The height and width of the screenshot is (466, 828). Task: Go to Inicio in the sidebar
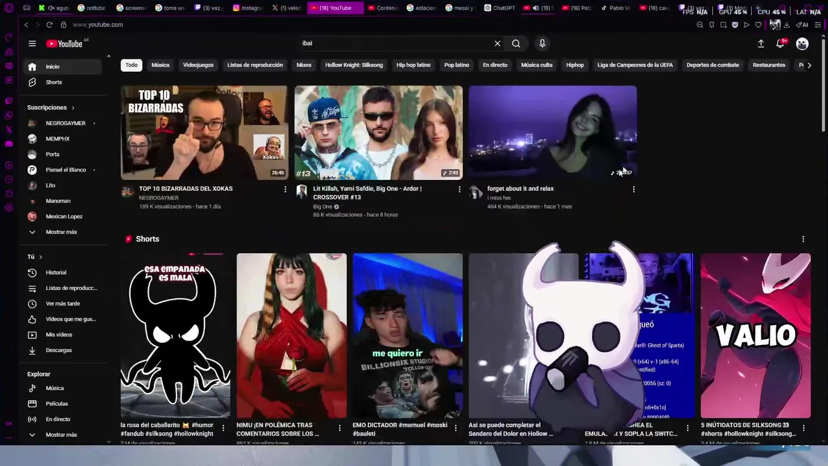coord(63,67)
